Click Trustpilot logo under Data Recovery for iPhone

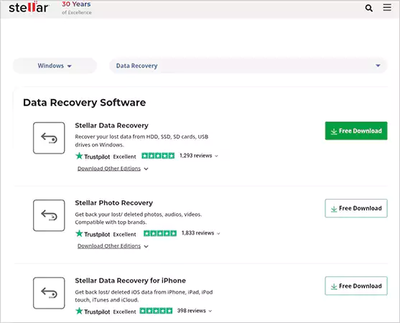93,312
